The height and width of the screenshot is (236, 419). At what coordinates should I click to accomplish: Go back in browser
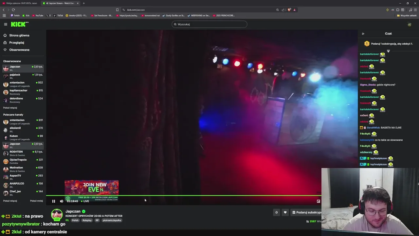pos(4,10)
